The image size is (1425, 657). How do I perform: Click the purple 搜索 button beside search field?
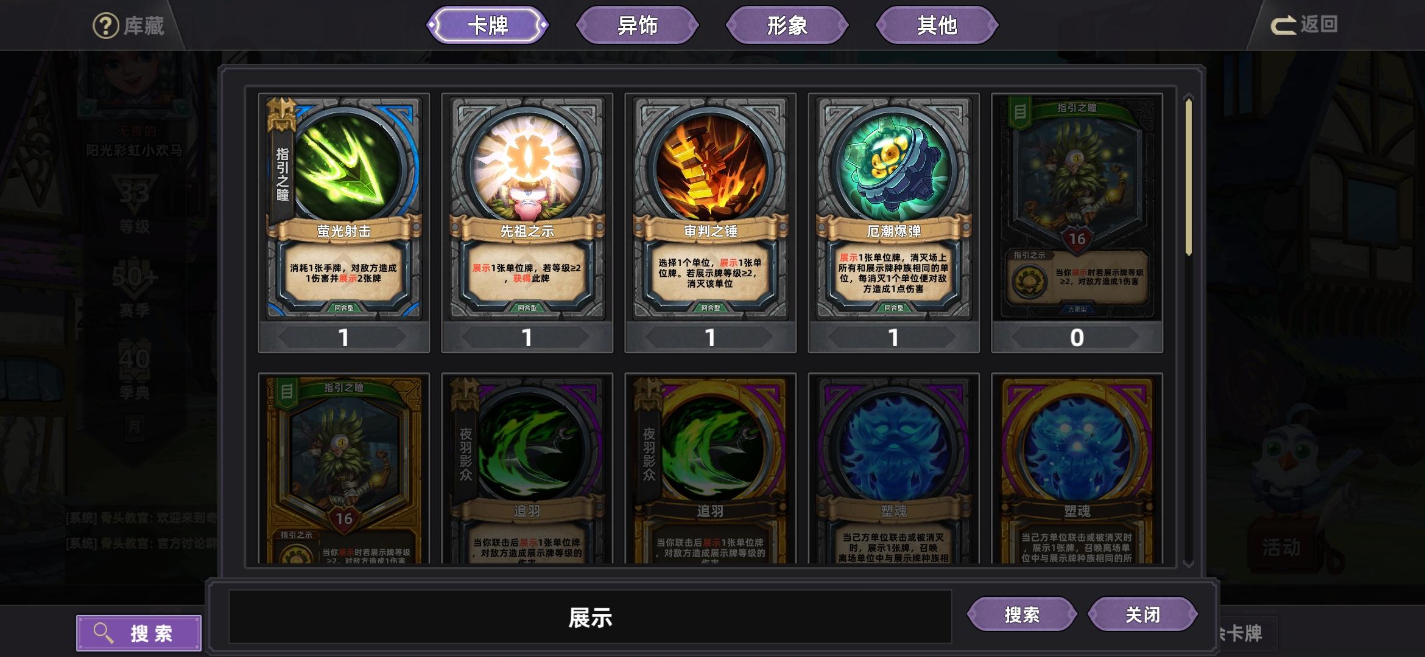(1022, 614)
